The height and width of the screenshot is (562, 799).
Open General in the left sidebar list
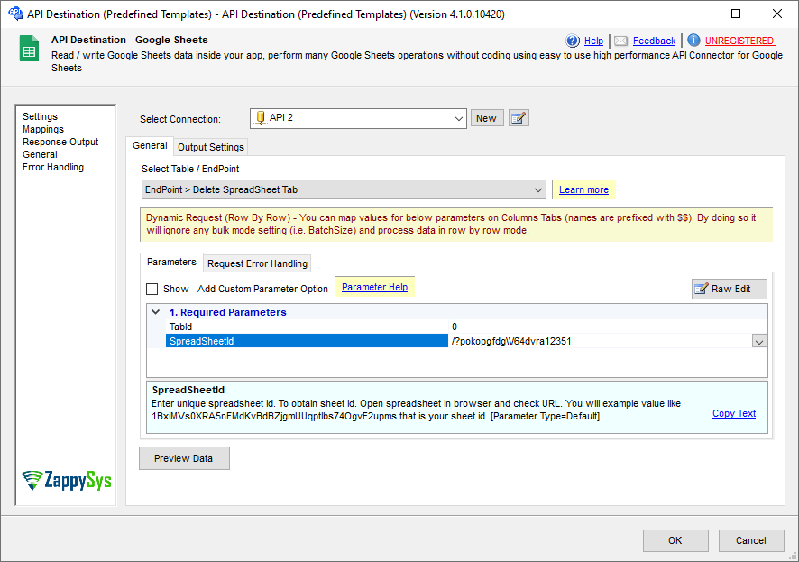(40, 154)
